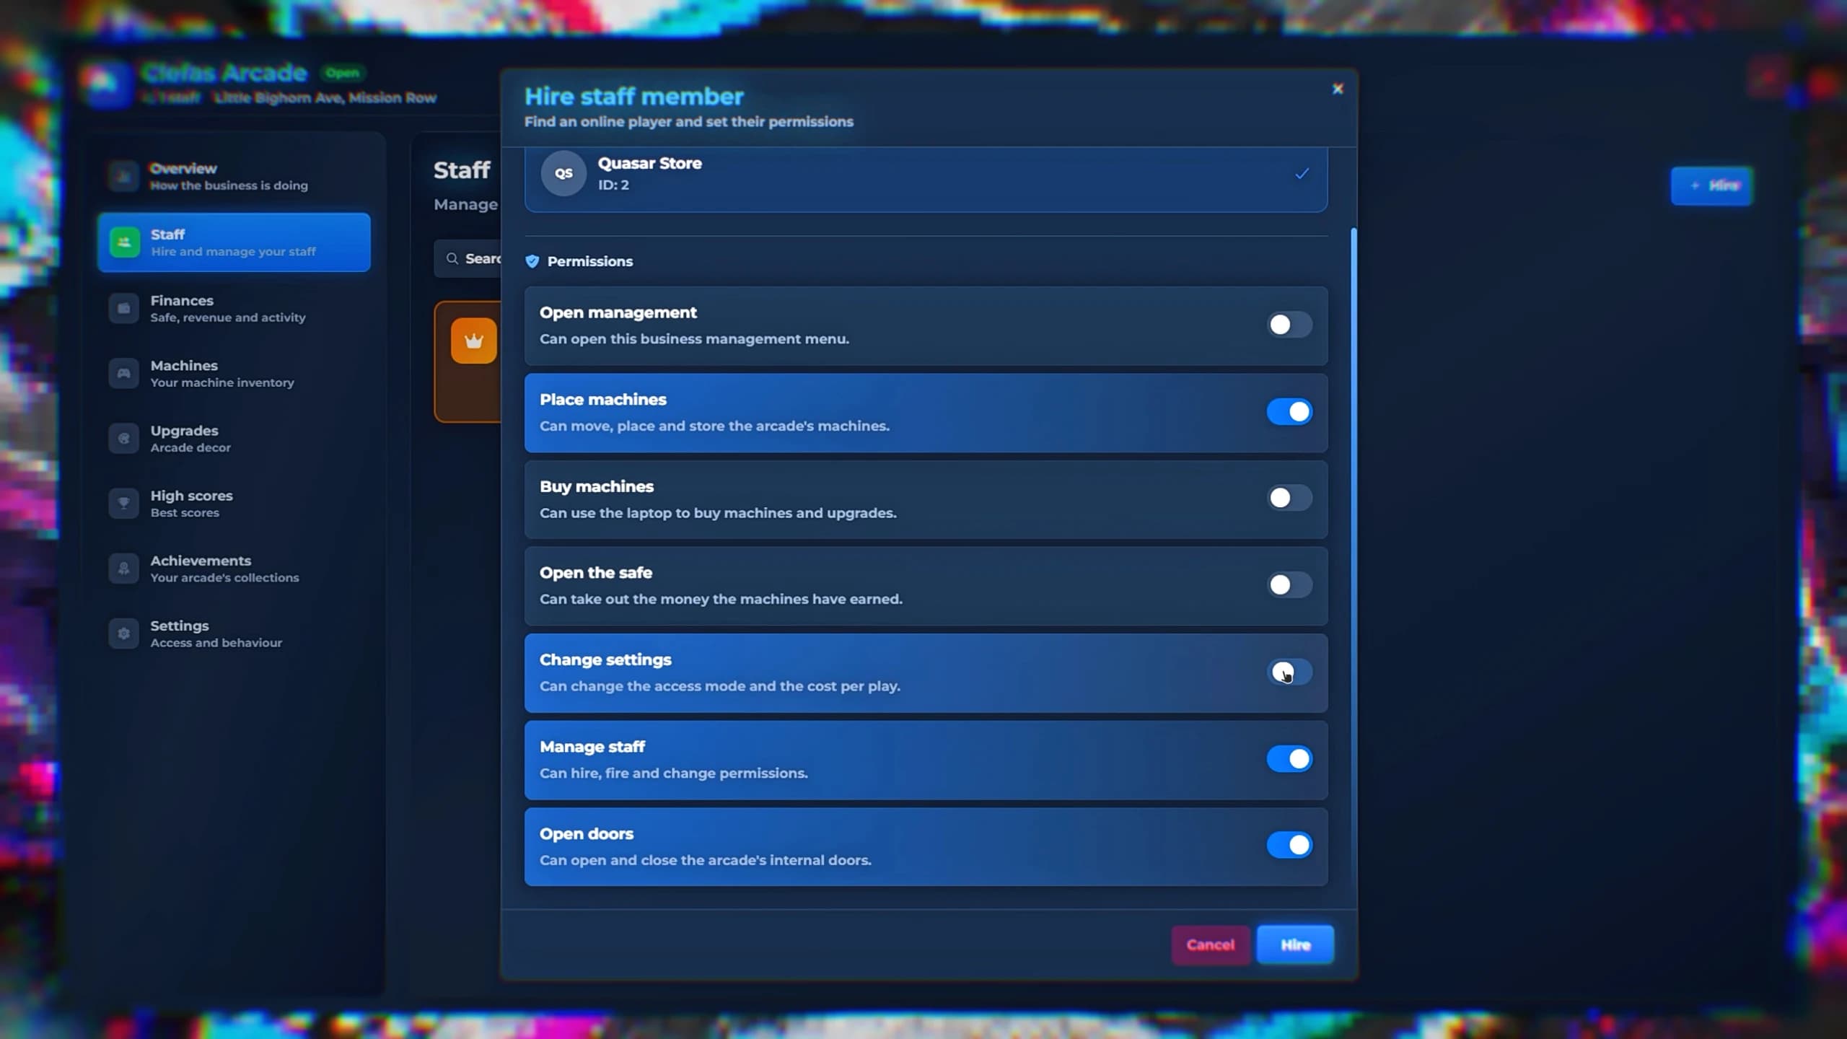Screen dimensions: 1847x1039
Task: Close the Hire staff member dialog
Action: coord(1337,89)
